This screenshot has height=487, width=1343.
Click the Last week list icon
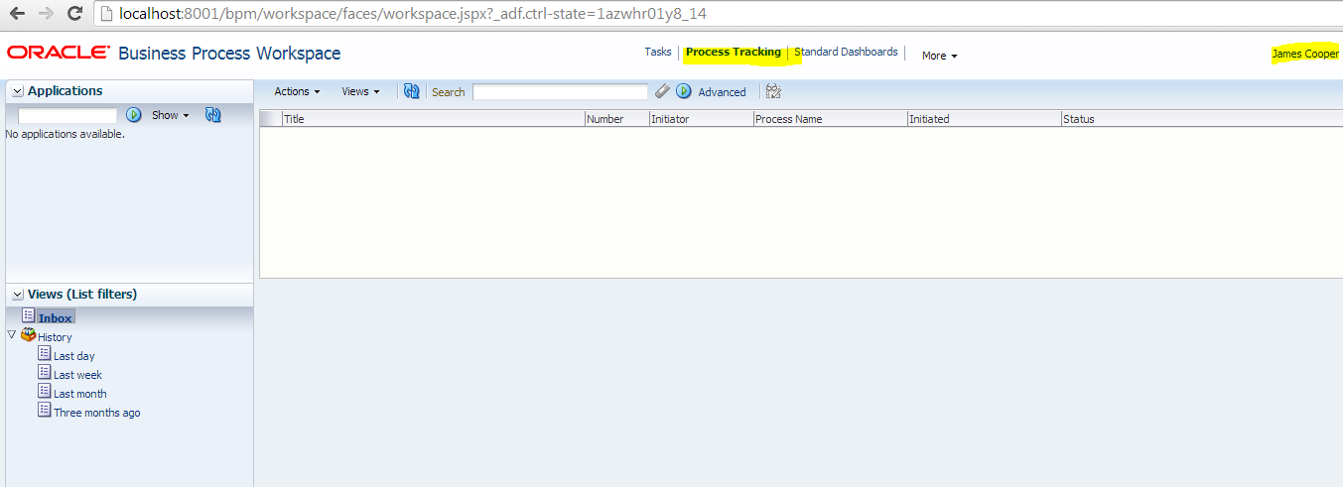pos(45,372)
